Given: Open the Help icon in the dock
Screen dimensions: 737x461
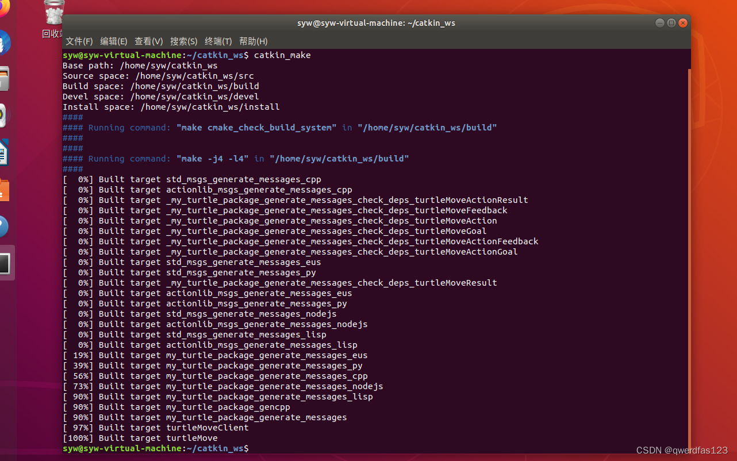Looking at the screenshot, I should point(3,226).
